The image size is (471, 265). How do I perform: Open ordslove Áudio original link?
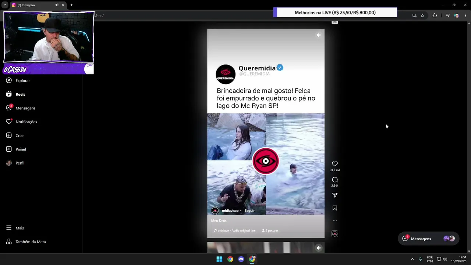pos(235,230)
